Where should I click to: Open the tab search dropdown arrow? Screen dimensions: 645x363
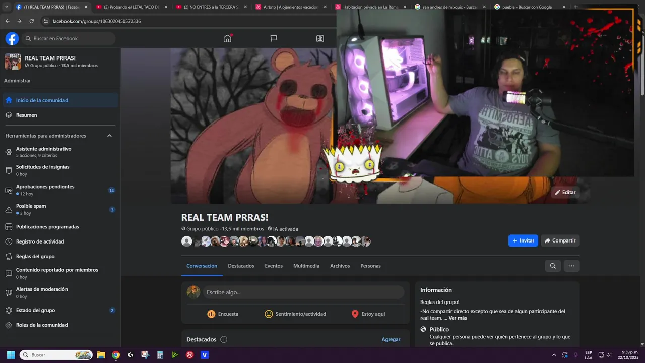[7, 7]
